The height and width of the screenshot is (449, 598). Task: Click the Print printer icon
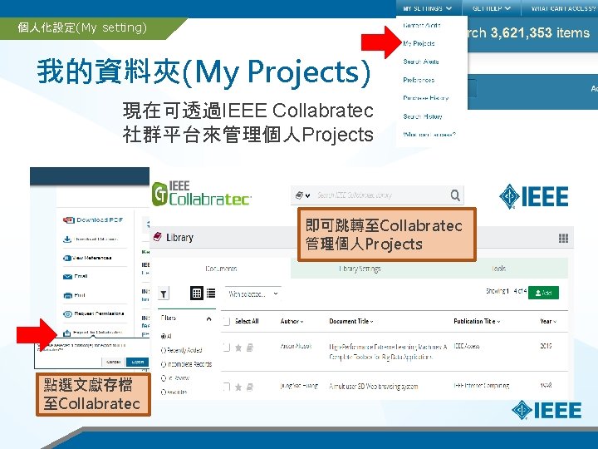pos(67,295)
